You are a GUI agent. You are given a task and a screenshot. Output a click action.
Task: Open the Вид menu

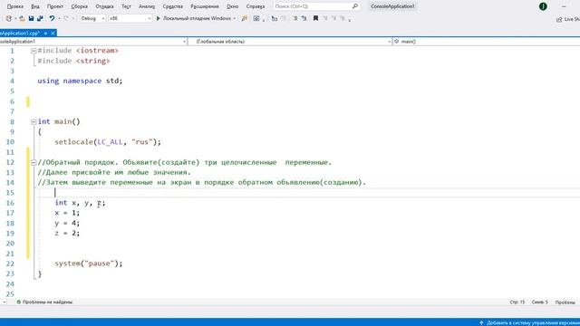click(x=35, y=6)
